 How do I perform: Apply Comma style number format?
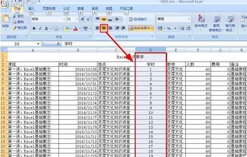175,28
